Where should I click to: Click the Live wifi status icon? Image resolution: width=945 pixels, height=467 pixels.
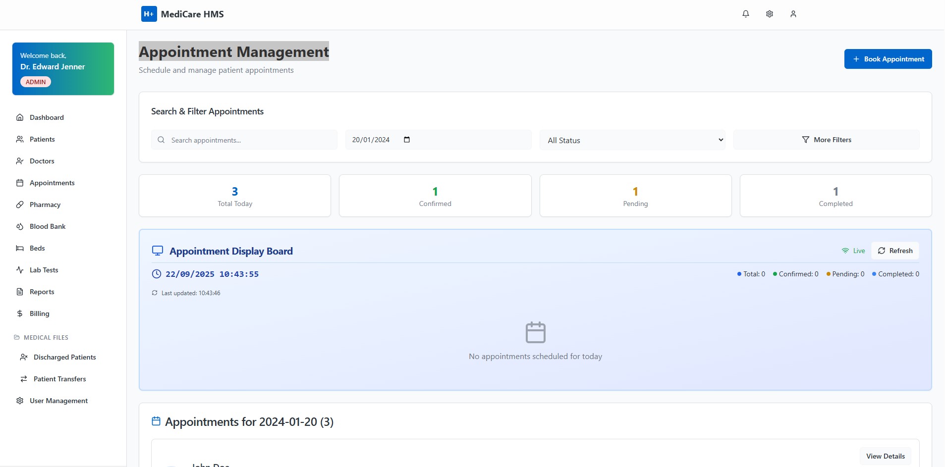point(845,251)
